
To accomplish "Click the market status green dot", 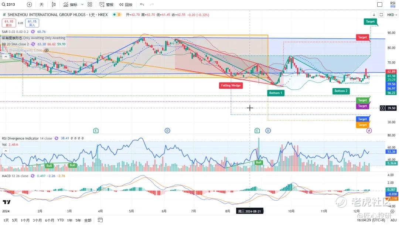I will [114, 15].
